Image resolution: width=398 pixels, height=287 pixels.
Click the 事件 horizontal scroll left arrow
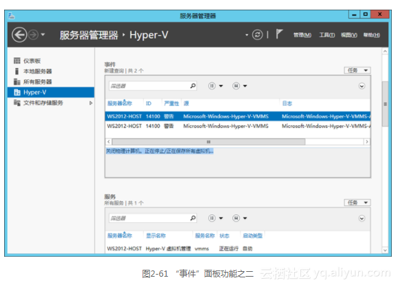[109, 142]
